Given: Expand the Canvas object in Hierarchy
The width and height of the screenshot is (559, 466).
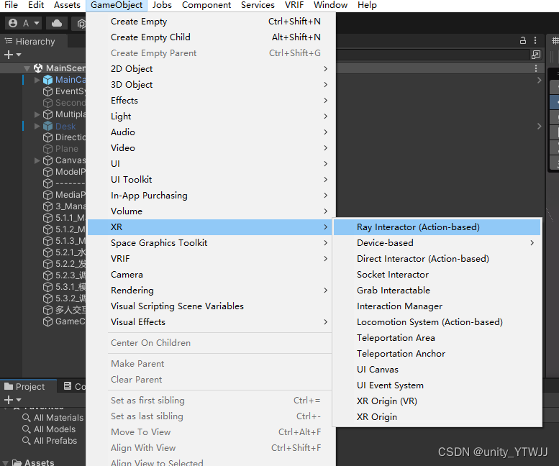Looking at the screenshot, I should (x=37, y=160).
